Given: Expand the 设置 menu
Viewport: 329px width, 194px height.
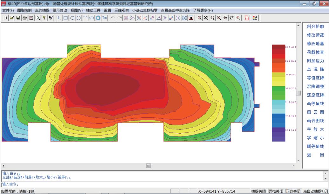Looking at the screenshot, I should [107, 10].
